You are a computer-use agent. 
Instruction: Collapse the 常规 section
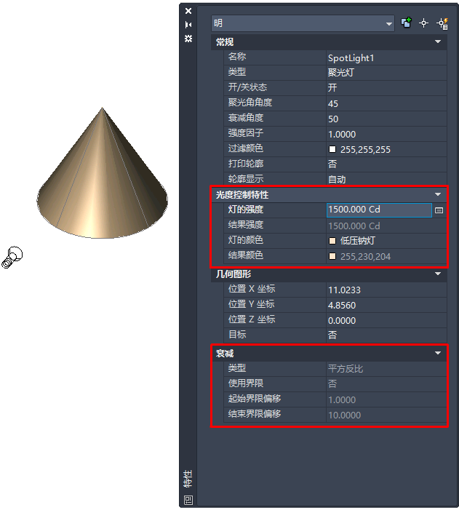coord(438,41)
